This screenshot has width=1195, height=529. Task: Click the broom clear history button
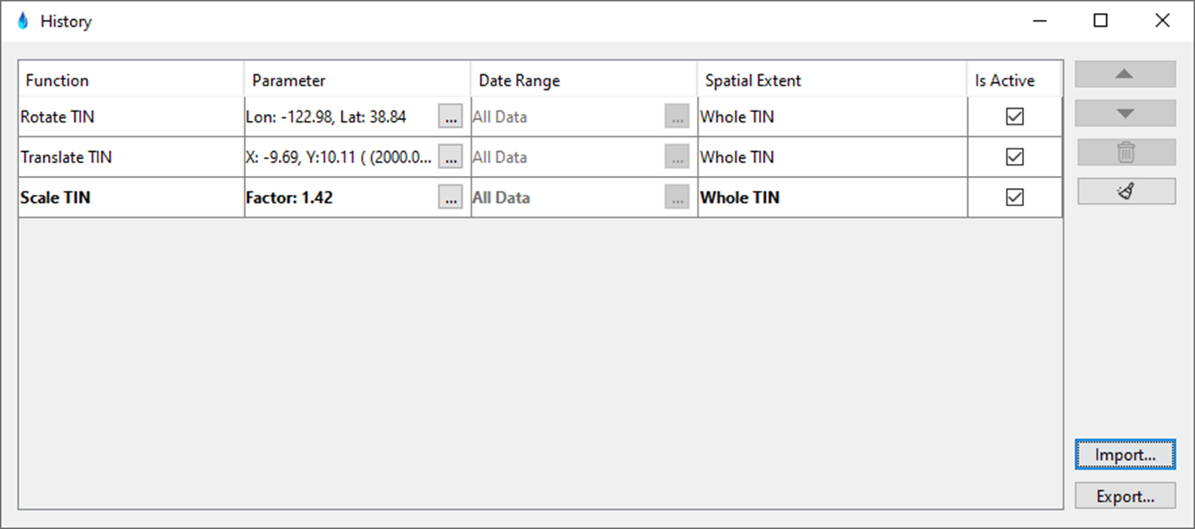(x=1125, y=192)
